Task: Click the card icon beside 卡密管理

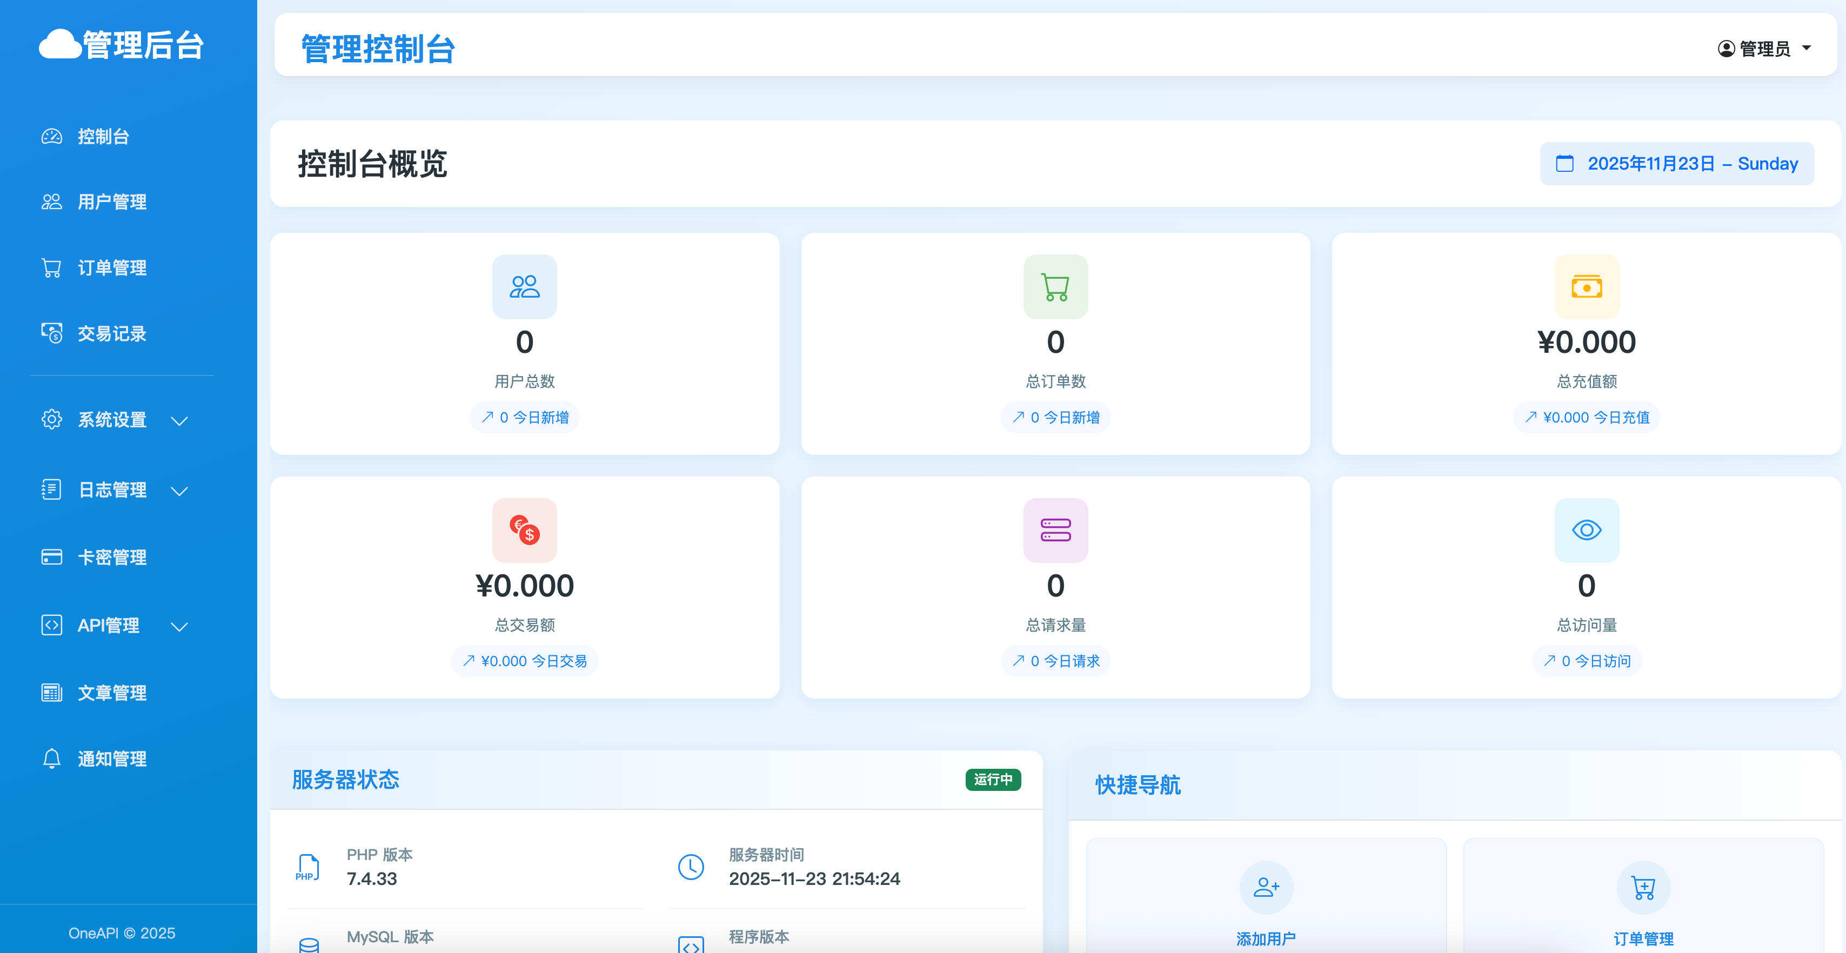Action: (x=51, y=557)
